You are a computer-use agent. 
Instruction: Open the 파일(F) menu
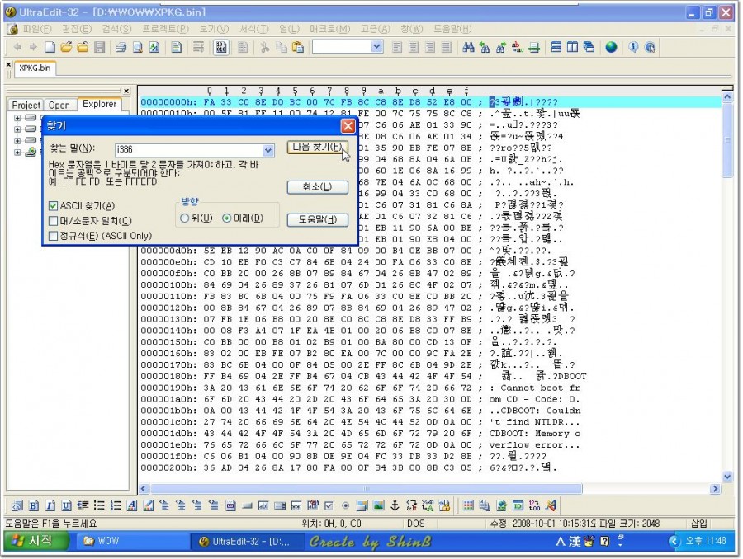coord(37,30)
